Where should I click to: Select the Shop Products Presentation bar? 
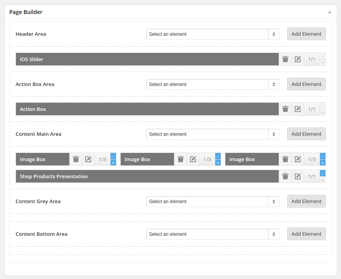147,176
